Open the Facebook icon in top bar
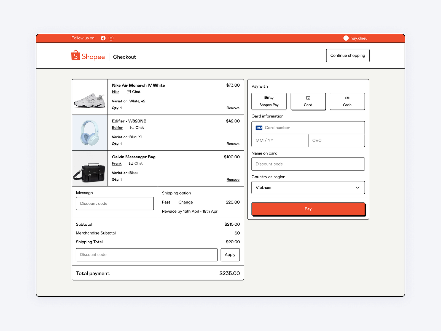The height and width of the screenshot is (331, 441). 103,38
